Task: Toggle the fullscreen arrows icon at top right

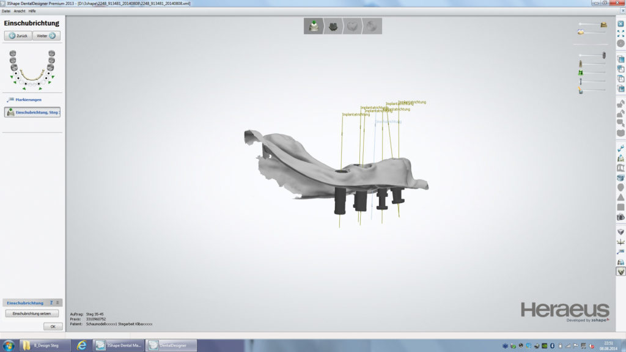Action: (x=620, y=34)
